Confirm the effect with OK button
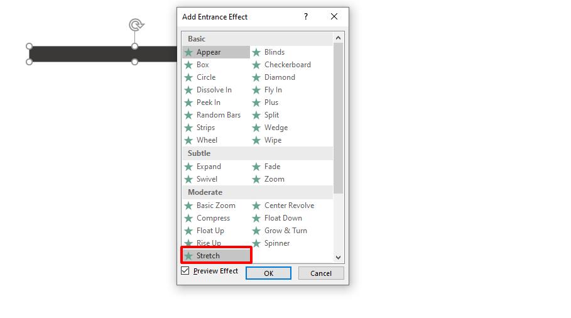This screenshot has height=318, width=571. 268,273
